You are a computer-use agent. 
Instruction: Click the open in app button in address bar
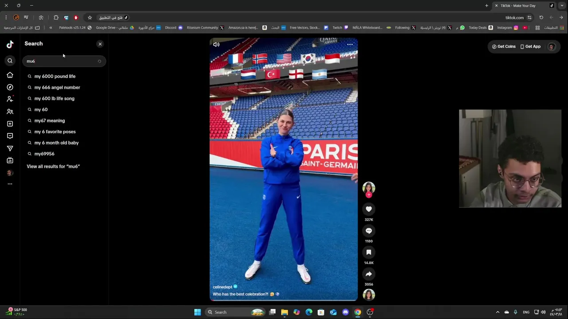pyautogui.click(x=113, y=18)
